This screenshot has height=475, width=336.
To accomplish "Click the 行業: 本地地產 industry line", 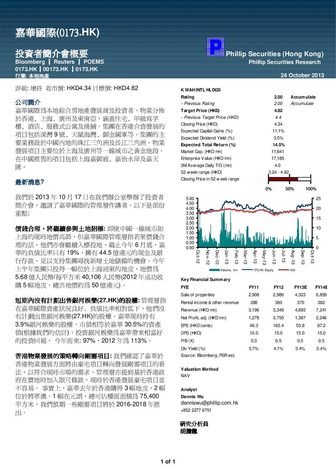I will point(32,76).
